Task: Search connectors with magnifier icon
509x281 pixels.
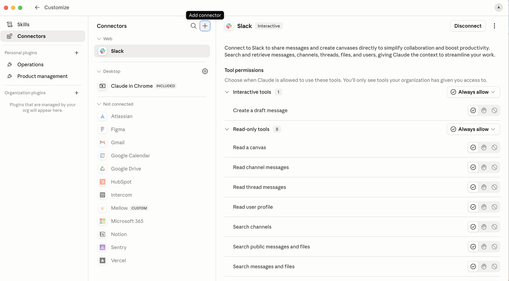Action: (x=194, y=26)
